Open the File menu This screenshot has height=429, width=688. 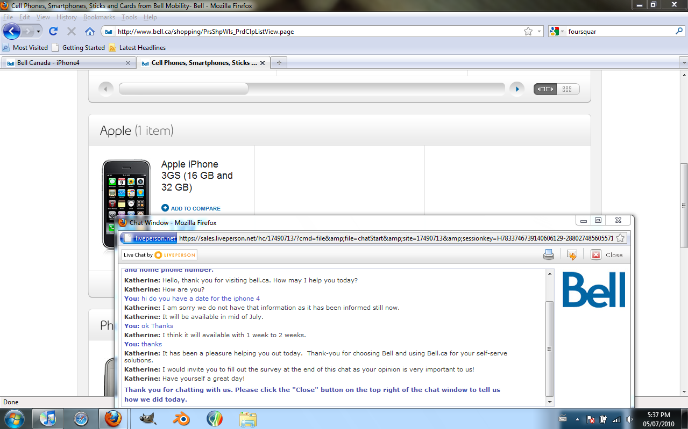click(8, 17)
